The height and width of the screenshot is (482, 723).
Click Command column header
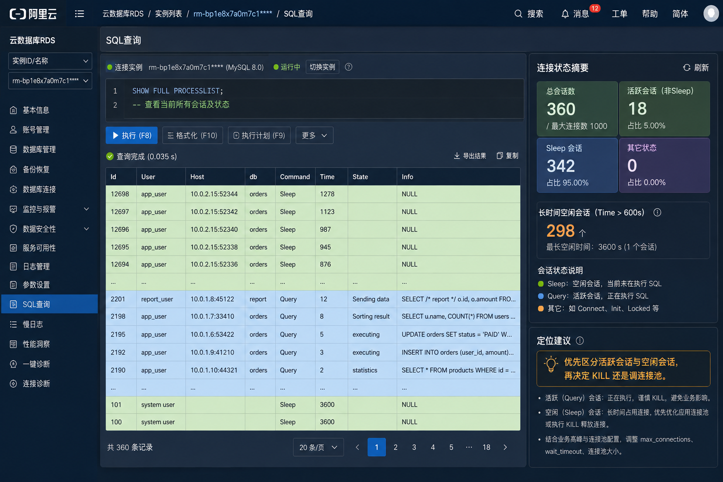tap(295, 177)
